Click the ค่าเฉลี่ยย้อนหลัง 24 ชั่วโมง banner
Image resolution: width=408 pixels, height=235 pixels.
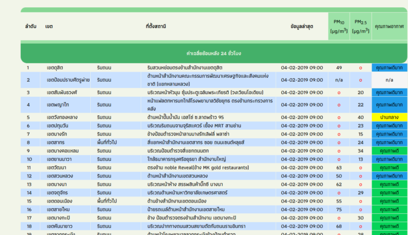pos(214,53)
